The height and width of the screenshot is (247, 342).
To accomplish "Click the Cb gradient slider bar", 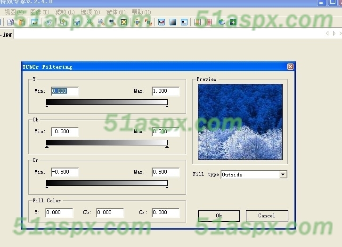I will (107, 143).
